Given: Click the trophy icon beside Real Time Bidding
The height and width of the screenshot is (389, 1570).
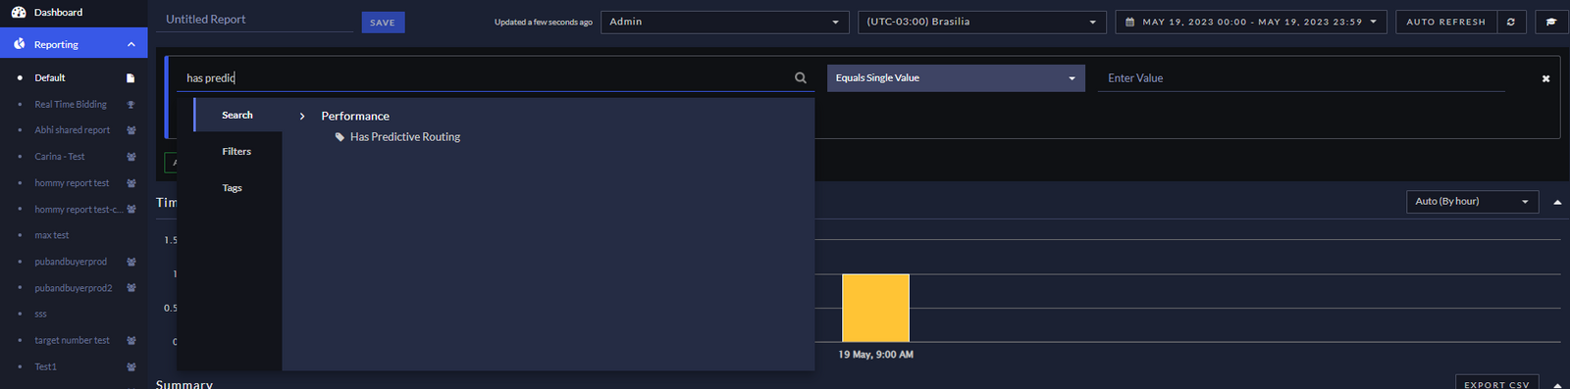Looking at the screenshot, I should pyautogui.click(x=131, y=105).
